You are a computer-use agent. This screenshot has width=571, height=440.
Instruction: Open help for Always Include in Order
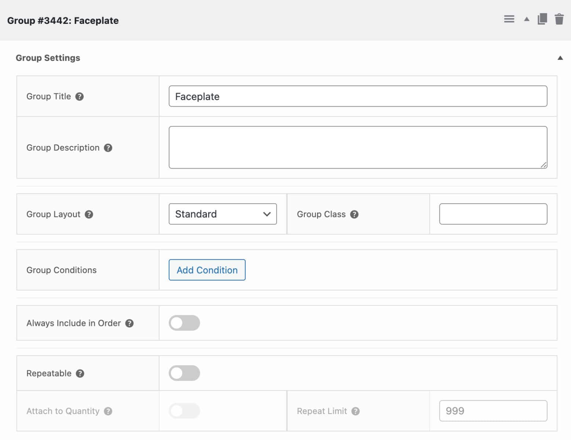(x=129, y=323)
